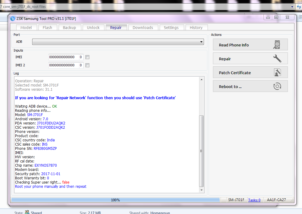Click the AA1F-CA27 status bar code
Screen dimensions: 302x214
(x=276, y=200)
